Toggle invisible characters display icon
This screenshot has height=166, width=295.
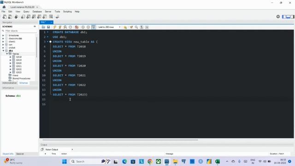coord(142,27)
